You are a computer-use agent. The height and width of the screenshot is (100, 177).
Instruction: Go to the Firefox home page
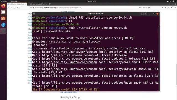17,7
